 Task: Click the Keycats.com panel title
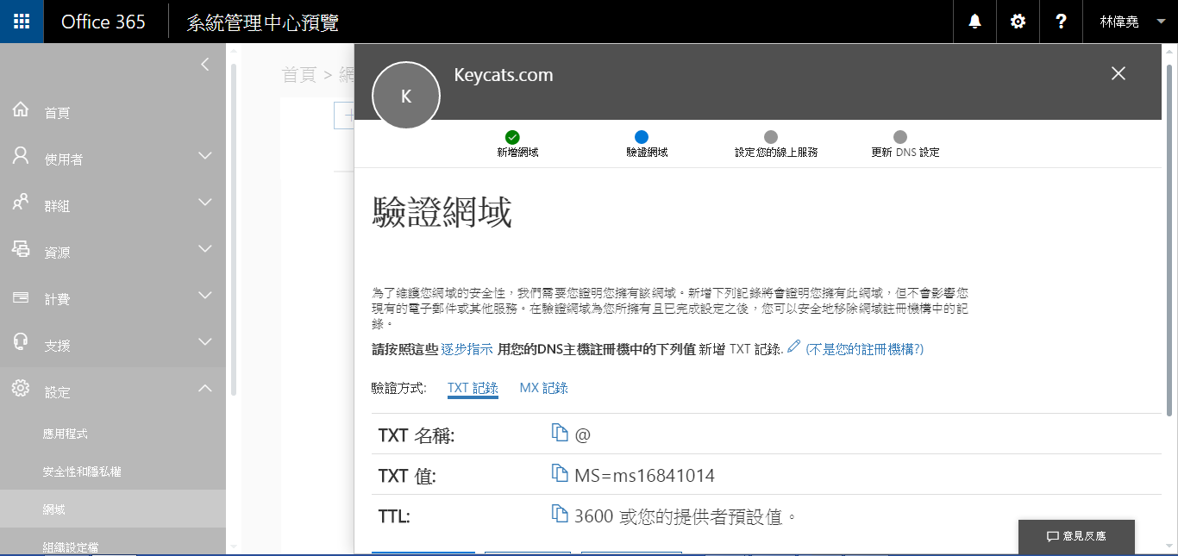(x=504, y=75)
